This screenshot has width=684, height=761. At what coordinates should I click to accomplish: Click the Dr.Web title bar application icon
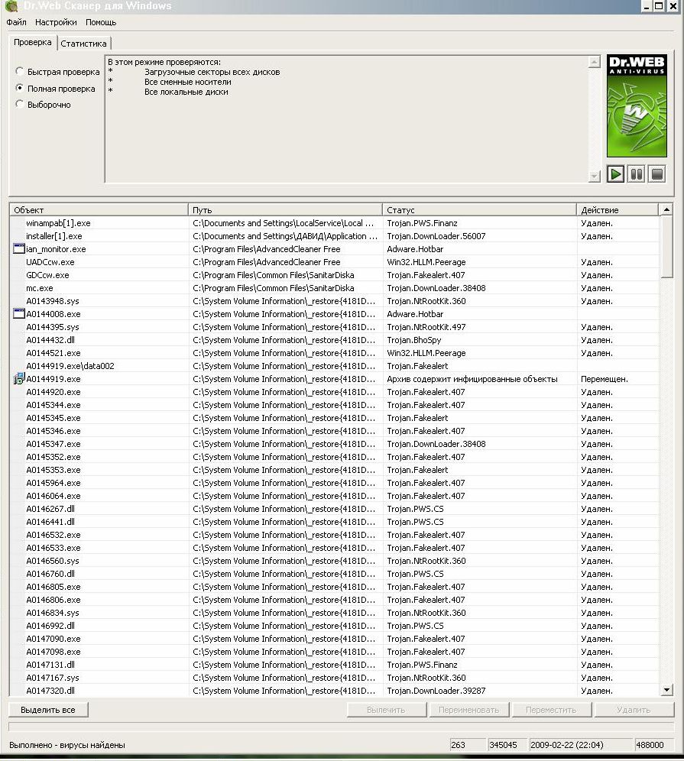click(x=11, y=6)
